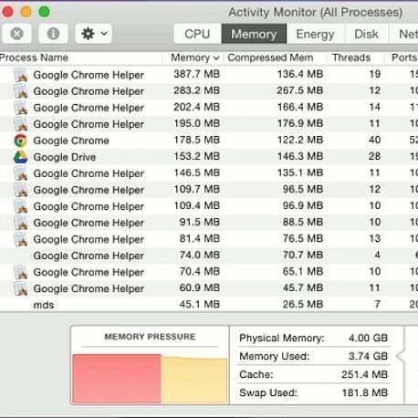Select the mds process row
This screenshot has height=418, width=418.
pyautogui.click(x=209, y=305)
